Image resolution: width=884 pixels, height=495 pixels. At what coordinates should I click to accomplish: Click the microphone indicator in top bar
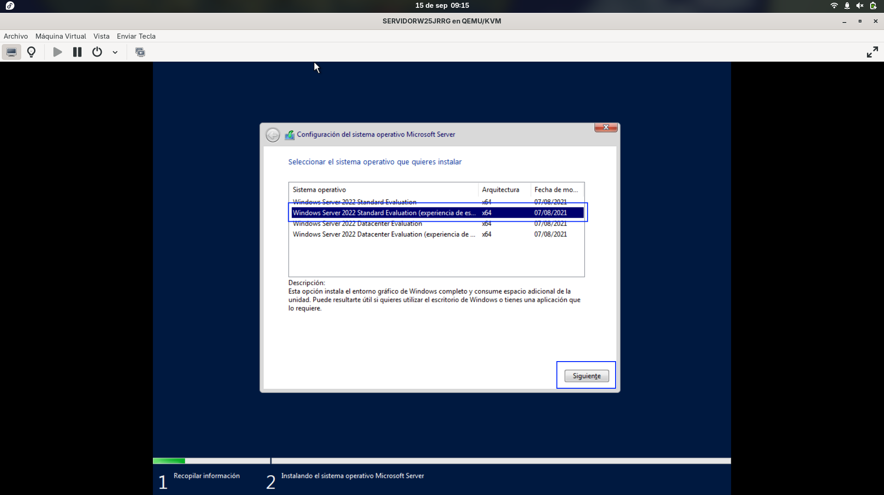(x=847, y=6)
